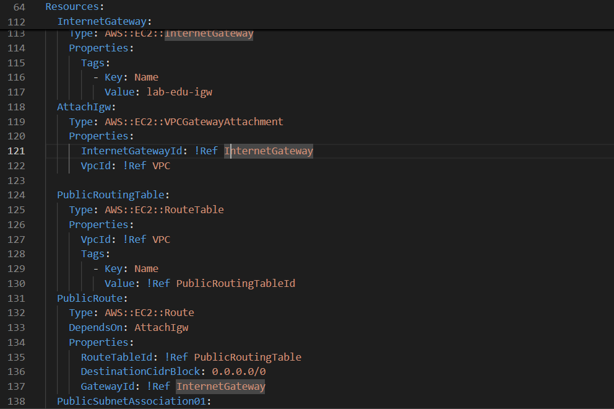This screenshot has width=614, height=409.
Task: Click 'AWS::EC2::VPCGatewayAttachment' type text
Action: pyautogui.click(x=194, y=122)
